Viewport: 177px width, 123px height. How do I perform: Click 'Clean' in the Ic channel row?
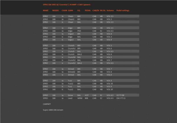(x=71, y=22)
